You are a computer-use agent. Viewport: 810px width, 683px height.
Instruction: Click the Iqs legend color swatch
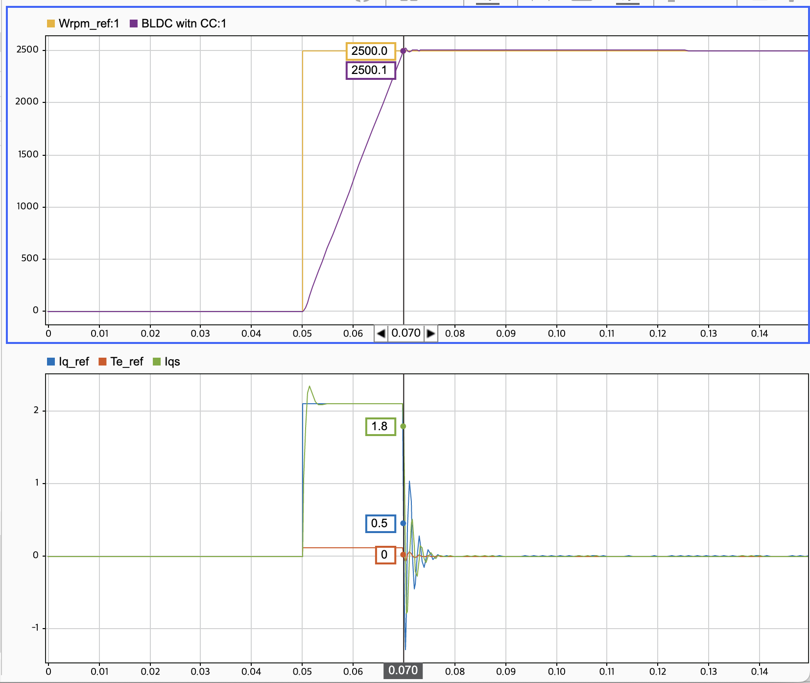(157, 362)
